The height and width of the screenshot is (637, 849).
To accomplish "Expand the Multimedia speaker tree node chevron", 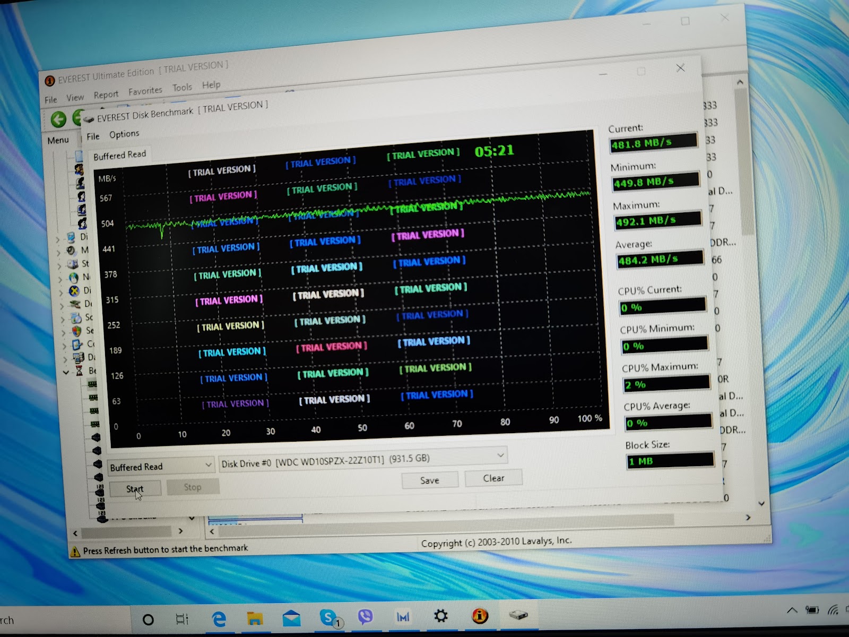I will coord(59,253).
